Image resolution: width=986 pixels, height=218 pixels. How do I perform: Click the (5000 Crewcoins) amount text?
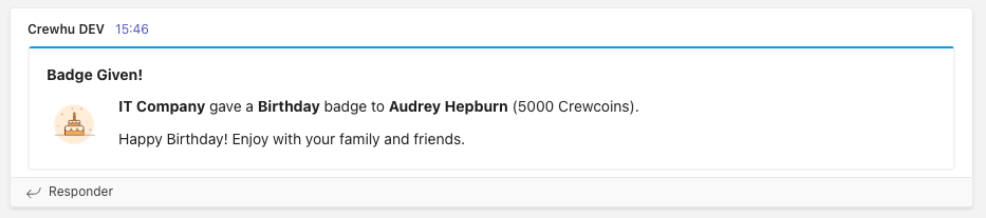pyautogui.click(x=573, y=106)
